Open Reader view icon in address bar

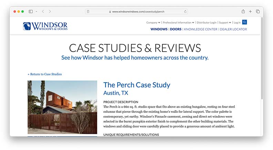coord(88,11)
